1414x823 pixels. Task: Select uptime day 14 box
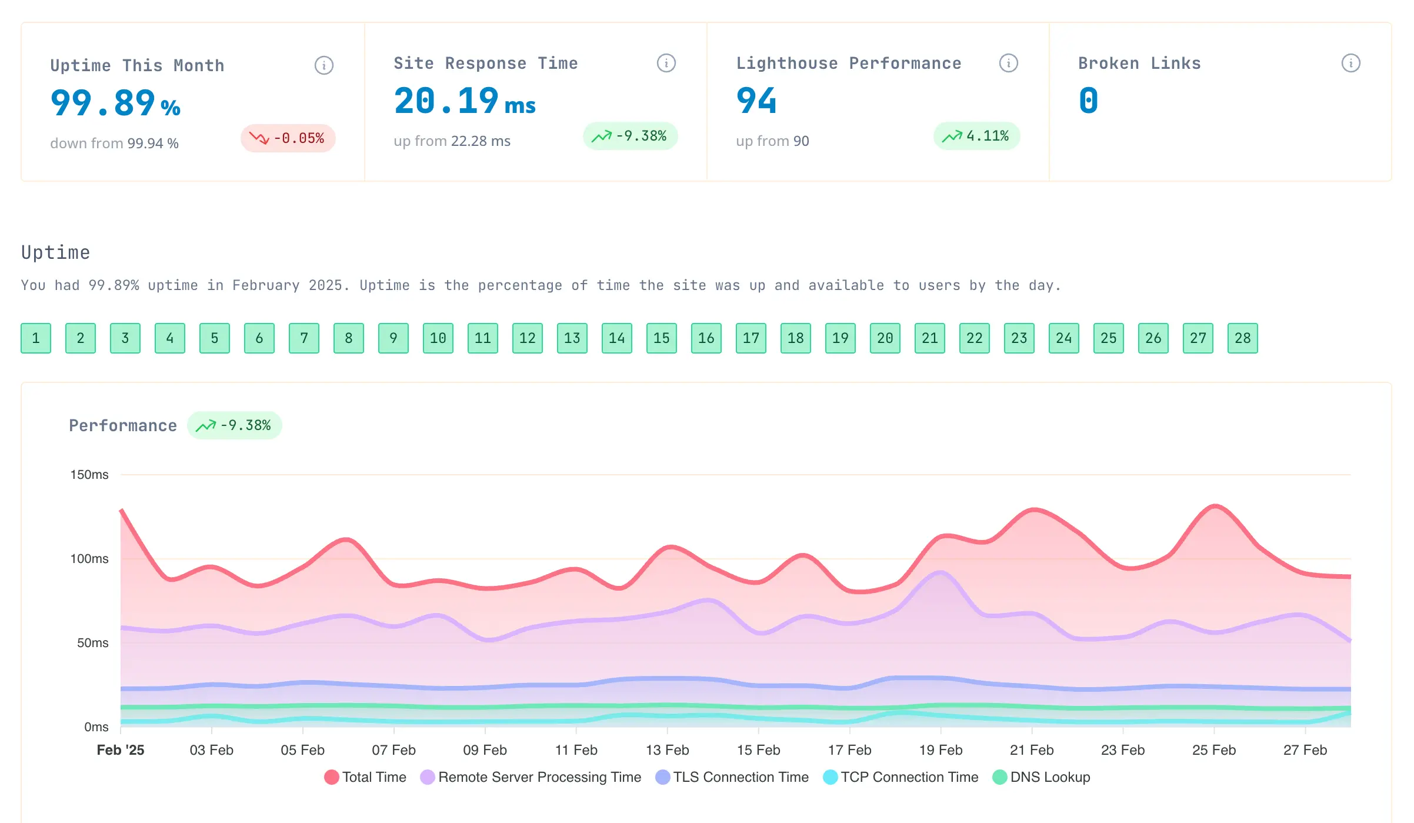pos(617,338)
